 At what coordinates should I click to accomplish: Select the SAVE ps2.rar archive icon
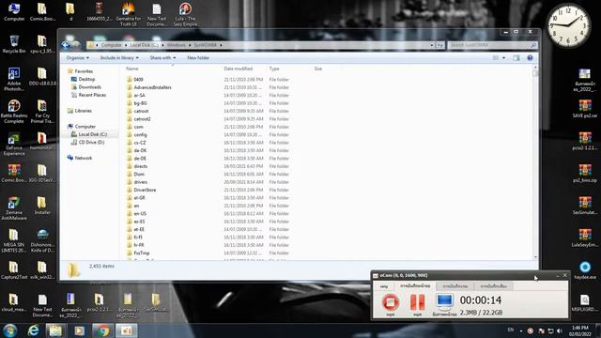coord(585,109)
